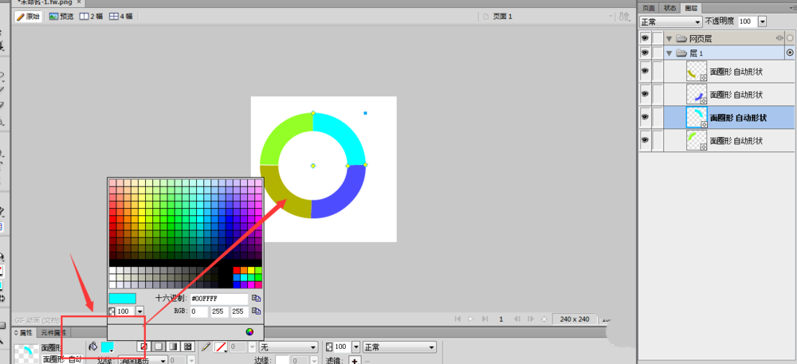Open the 预览 preview tab
This screenshot has height=364, width=797.
pos(61,16)
